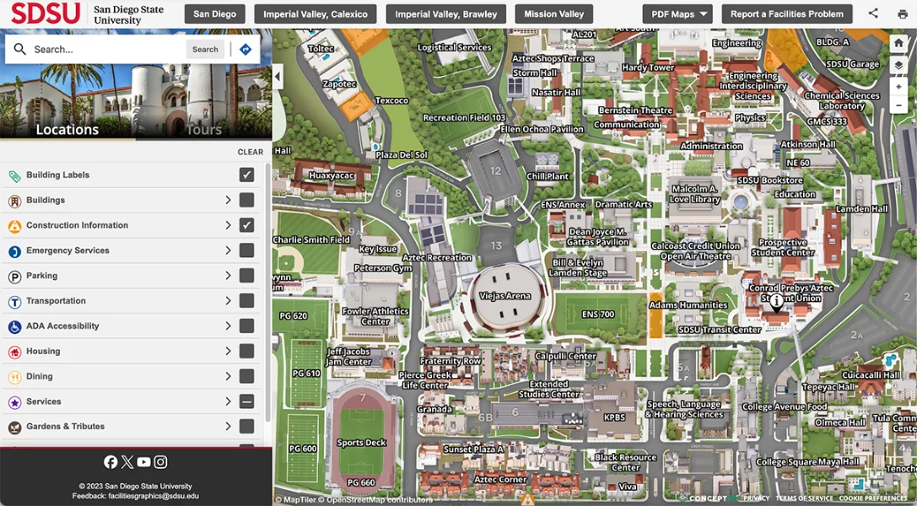Screen dimensions: 917x506
Task: Click the Transportation T icon
Action: (x=14, y=302)
